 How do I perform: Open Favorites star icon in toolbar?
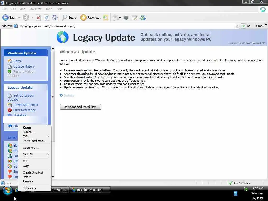coord(83,18)
